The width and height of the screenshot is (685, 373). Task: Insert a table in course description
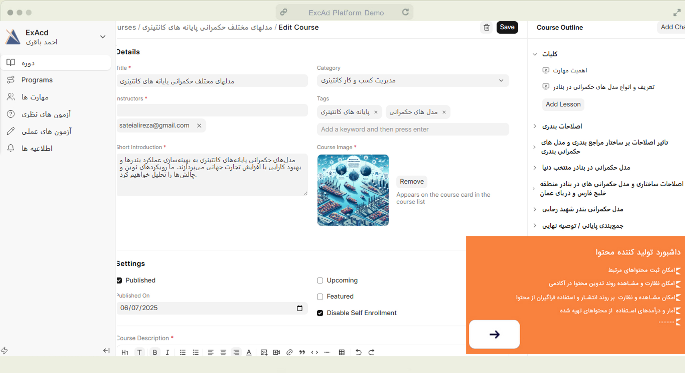pyautogui.click(x=342, y=352)
